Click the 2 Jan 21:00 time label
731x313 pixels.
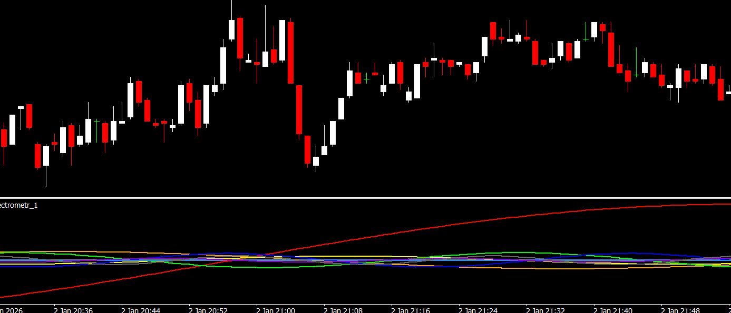tap(276, 310)
